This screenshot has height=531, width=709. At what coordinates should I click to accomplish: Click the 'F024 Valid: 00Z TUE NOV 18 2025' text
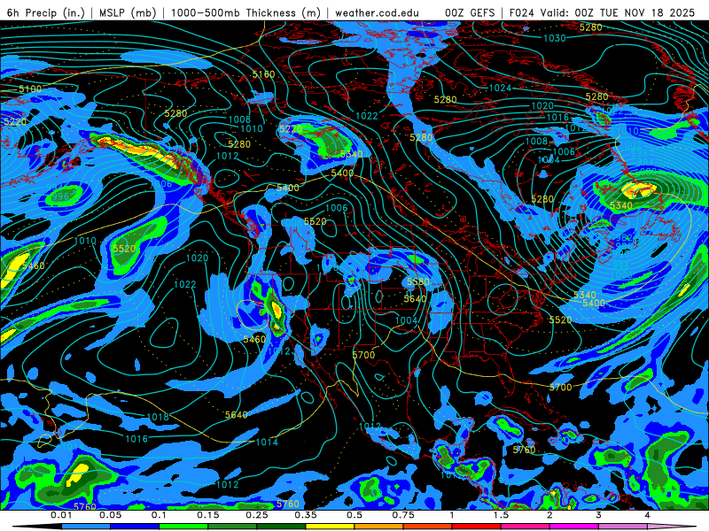pos(602,12)
